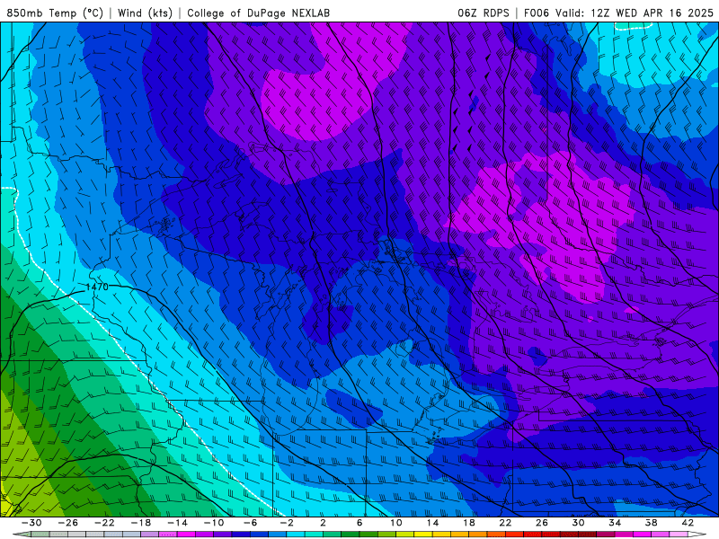This screenshot has width=719, height=539.
Task: Click the "2" legend value
Action: click(x=323, y=523)
